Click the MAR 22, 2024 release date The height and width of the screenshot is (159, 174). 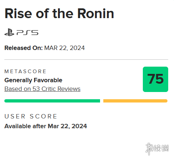[65, 48]
